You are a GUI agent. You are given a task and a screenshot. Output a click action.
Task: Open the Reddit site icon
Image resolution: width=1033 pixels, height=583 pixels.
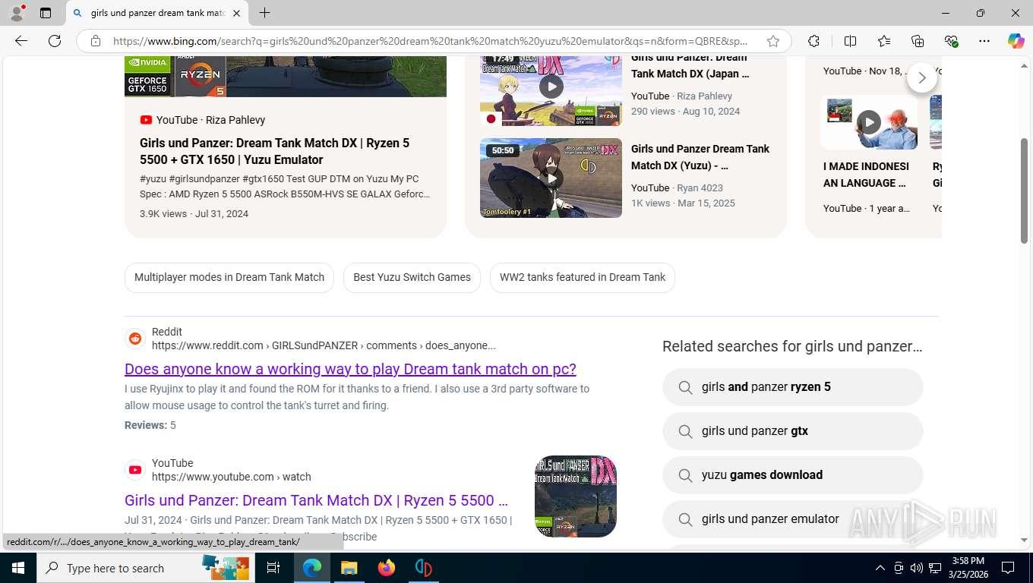(135, 339)
